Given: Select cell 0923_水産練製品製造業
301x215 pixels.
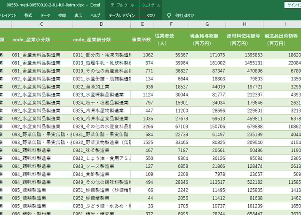Looking at the screenshot, I should coord(101,95).
